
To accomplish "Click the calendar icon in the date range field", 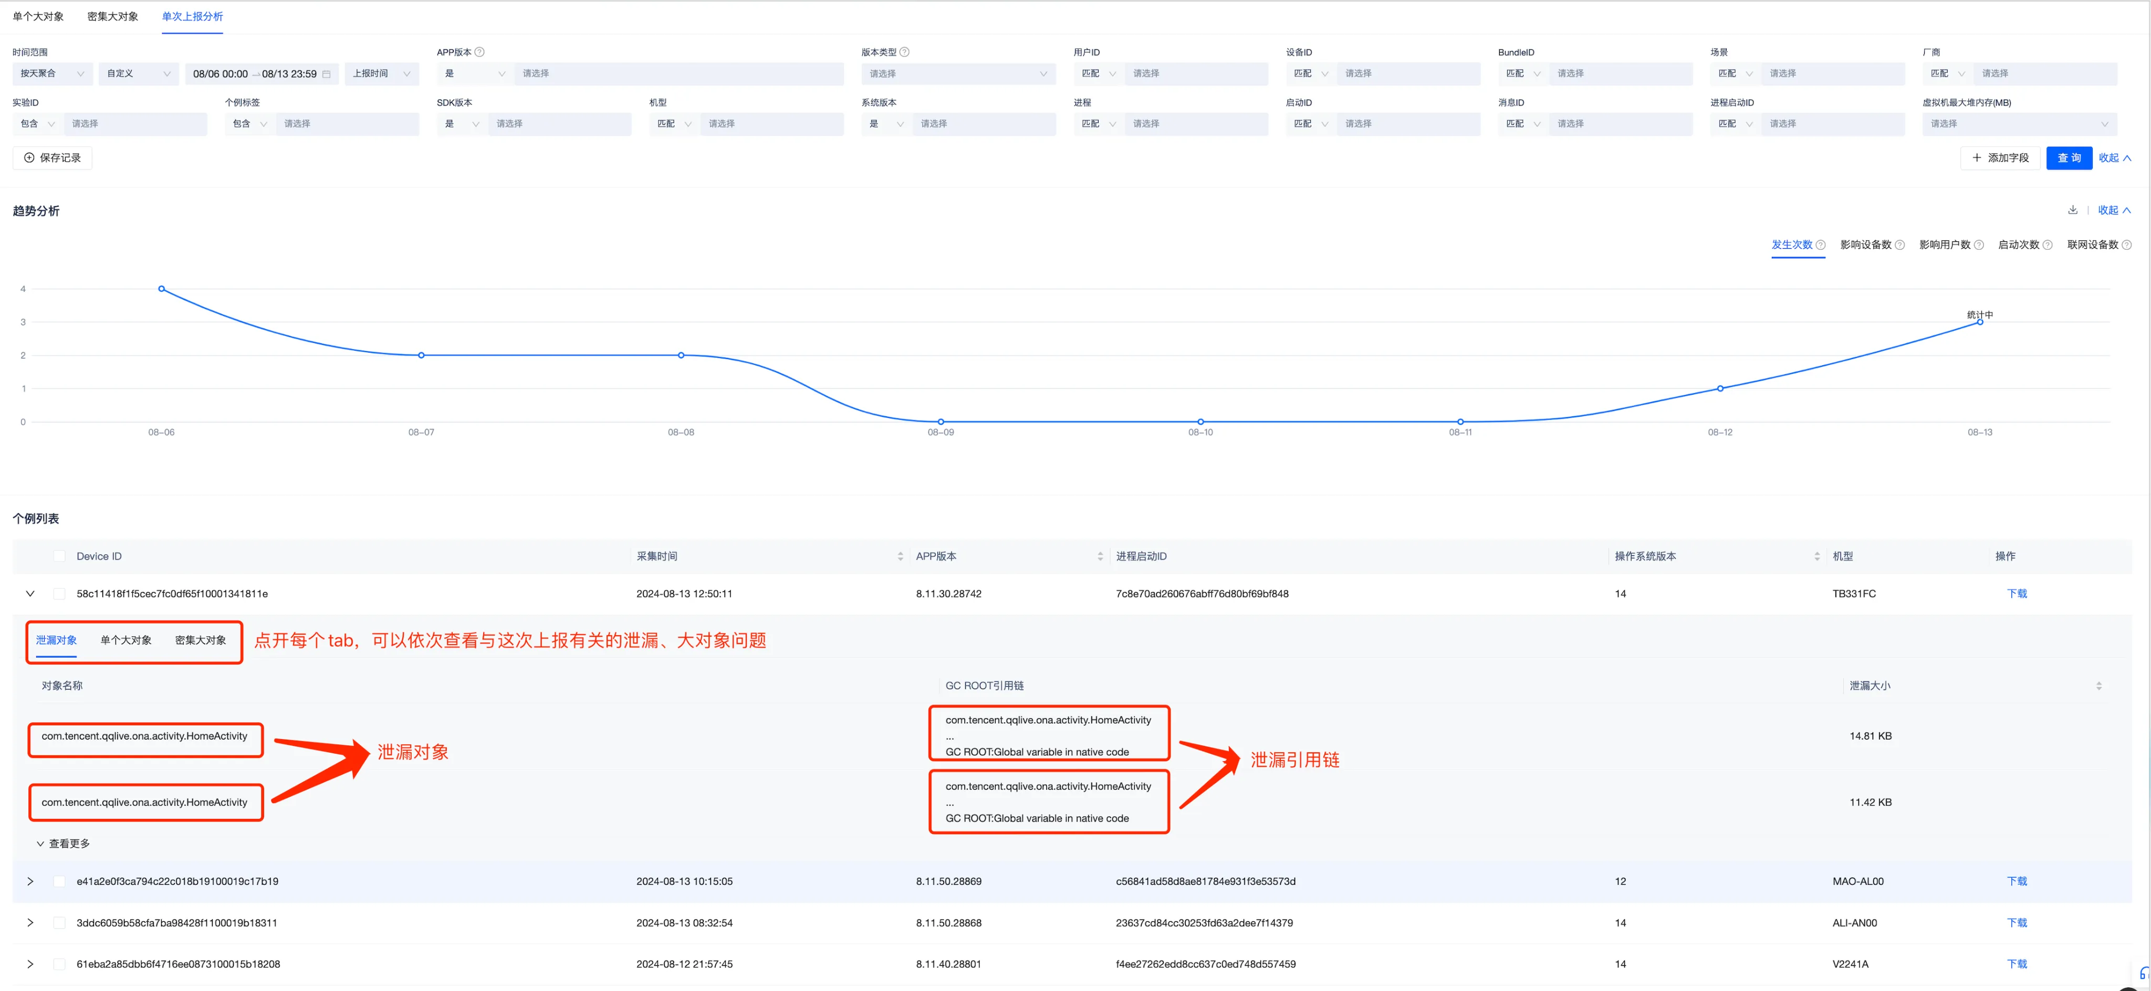I will click(x=327, y=73).
